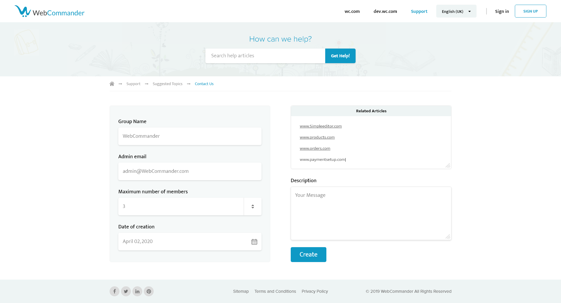Viewport: 561px width, 303px height.
Task: Click the SIGN UP button
Action: (530, 11)
